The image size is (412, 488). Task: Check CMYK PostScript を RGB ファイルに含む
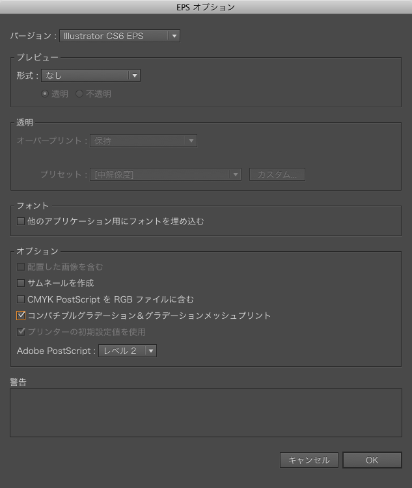click(21, 299)
